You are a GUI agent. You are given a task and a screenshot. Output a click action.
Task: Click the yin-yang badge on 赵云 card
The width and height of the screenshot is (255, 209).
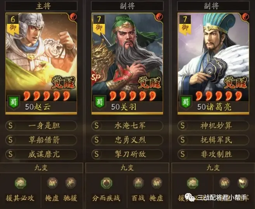pyautogui.click(x=73, y=17)
